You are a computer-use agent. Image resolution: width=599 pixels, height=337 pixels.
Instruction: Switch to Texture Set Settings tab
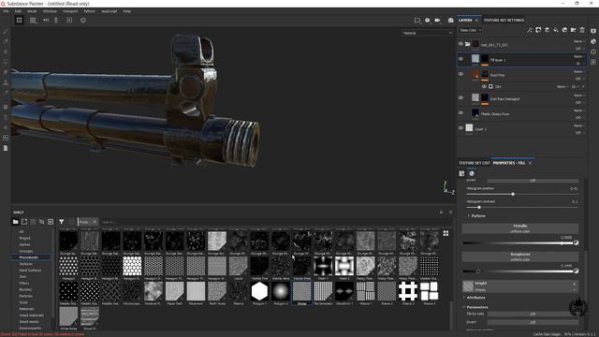pyautogui.click(x=504, y=21)
